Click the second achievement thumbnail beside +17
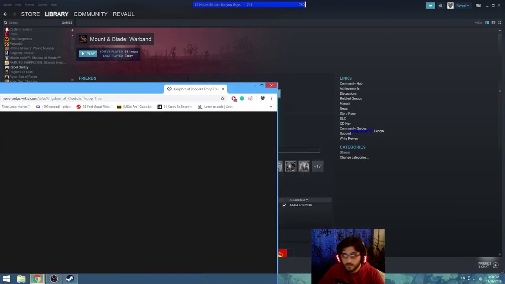505x284 pixels. [x=304, y=166]
